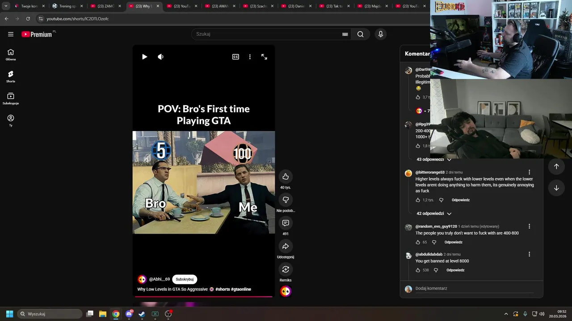Toggle closed captions on the Short
This screenshot has width=572, height=321.
pyautogui.click(x=236, y=57)
